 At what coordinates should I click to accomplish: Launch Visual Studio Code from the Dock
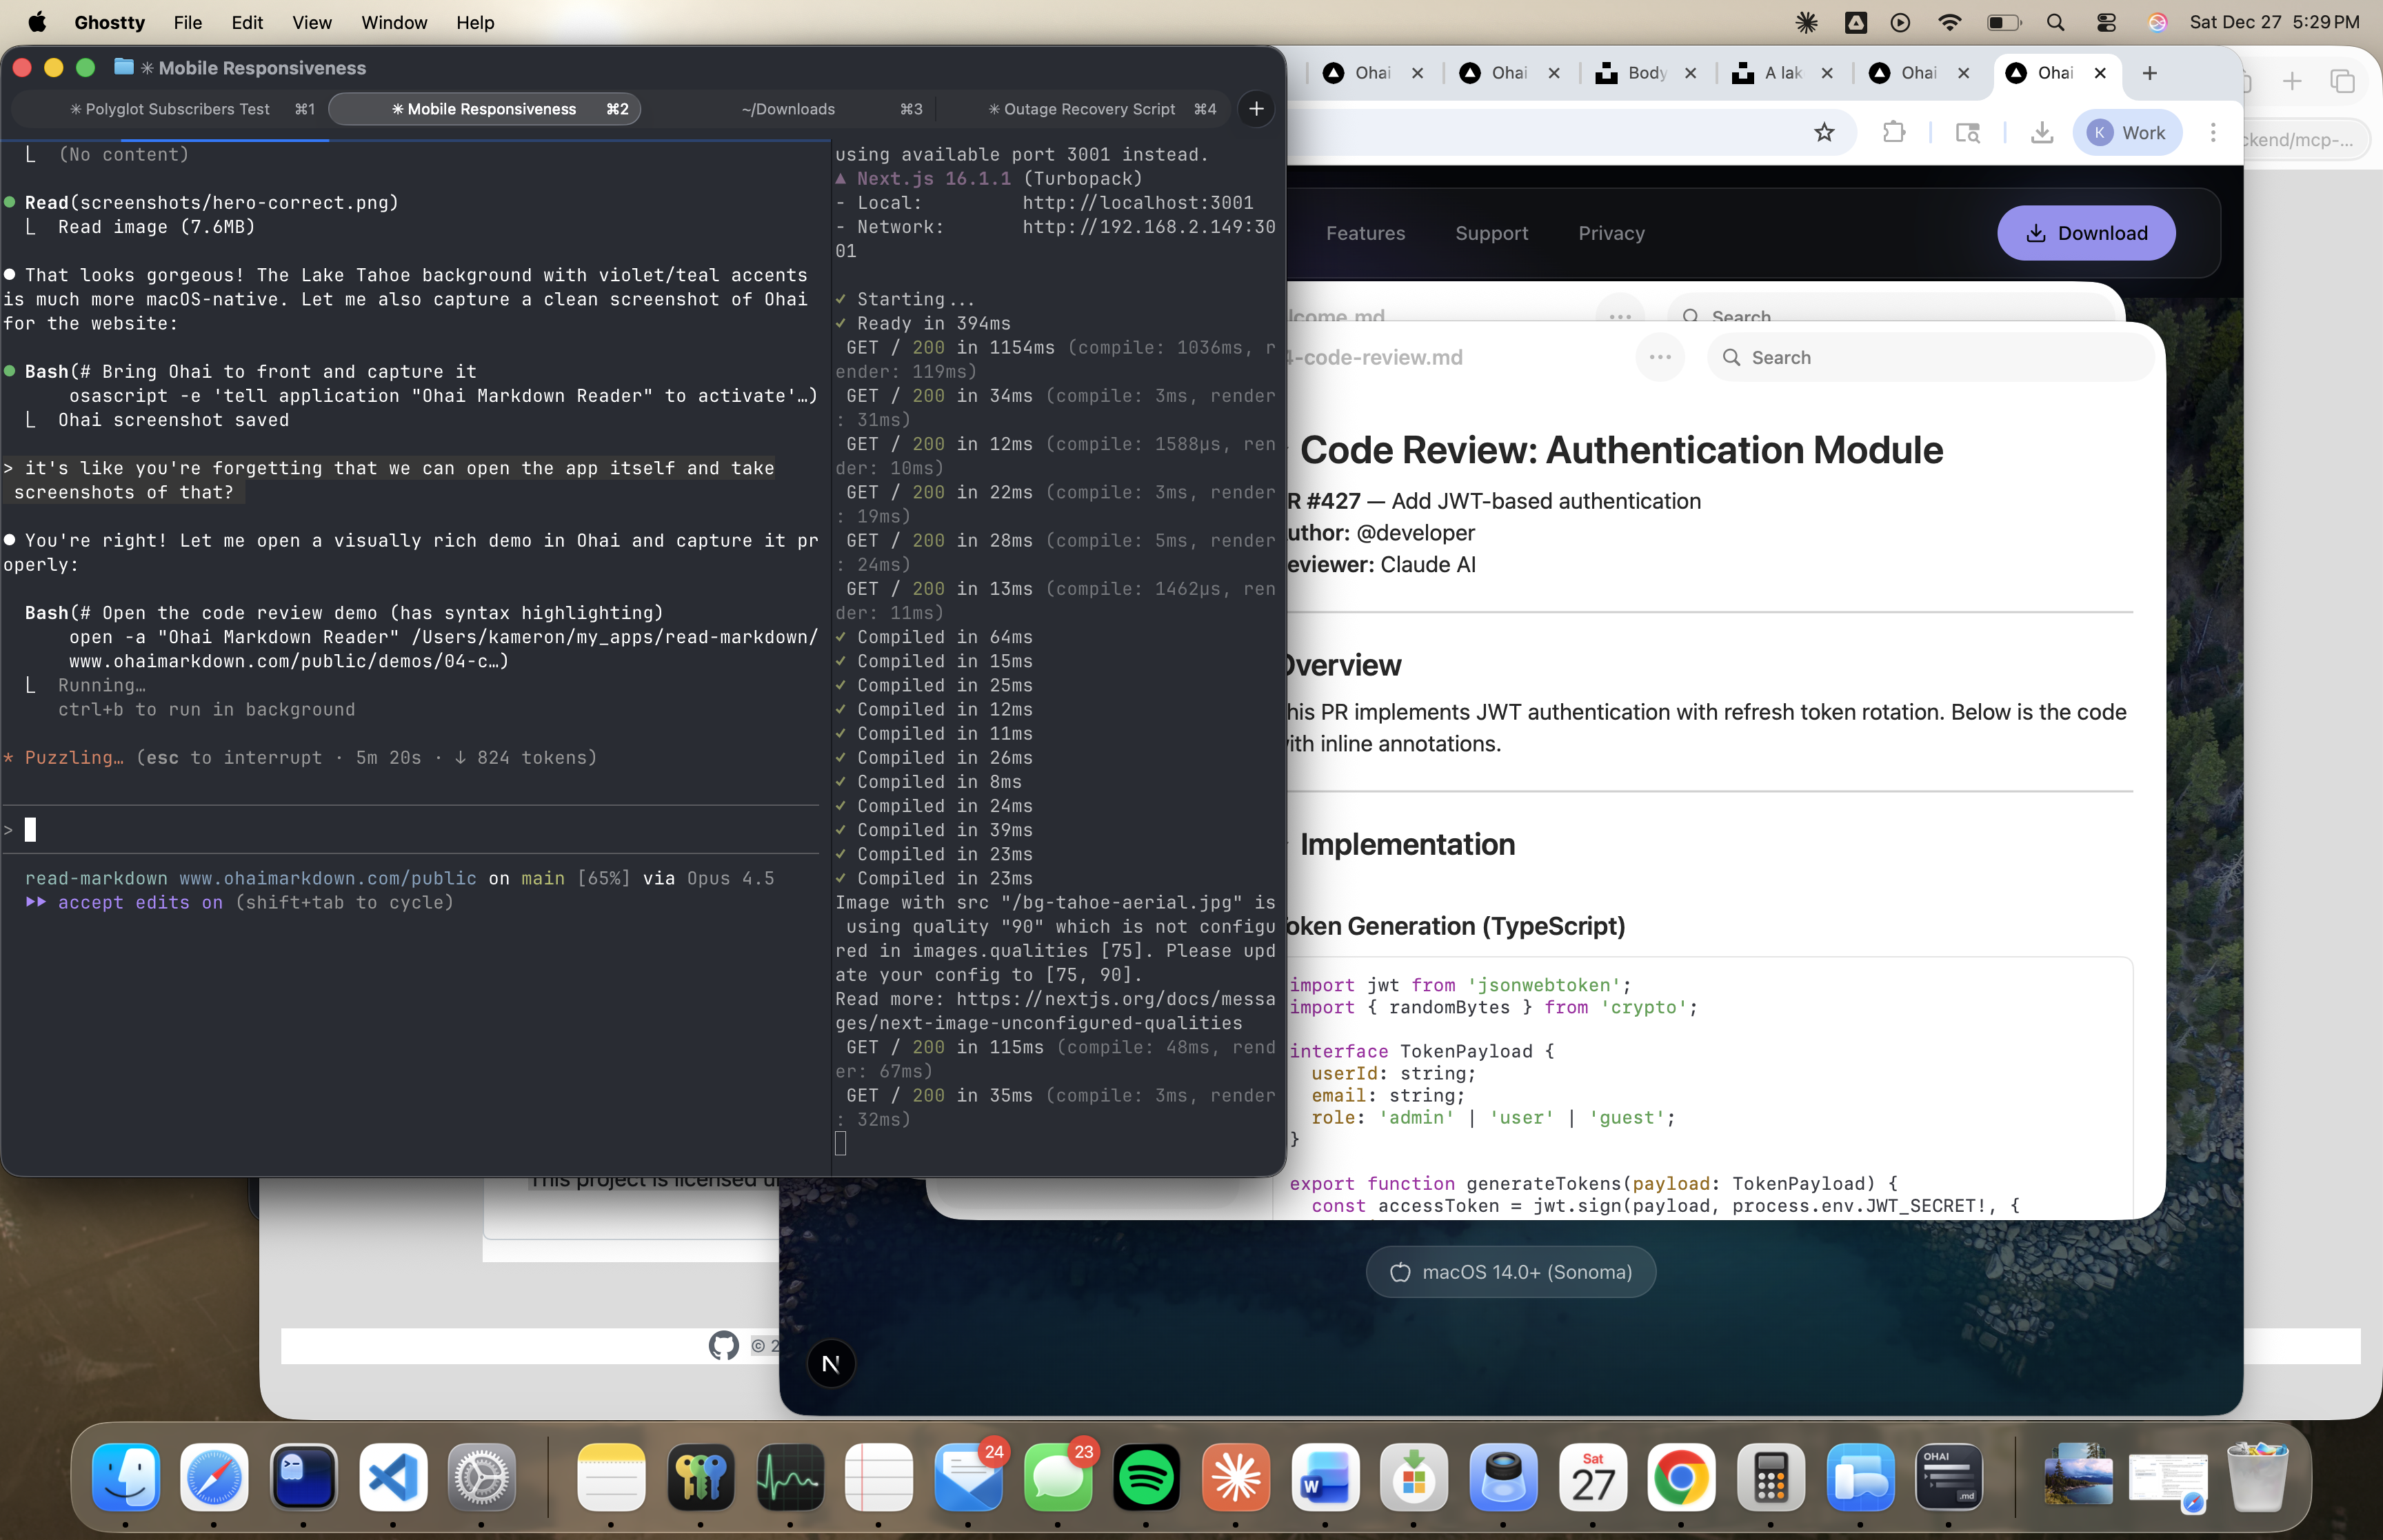click(x=393, y=1477)
